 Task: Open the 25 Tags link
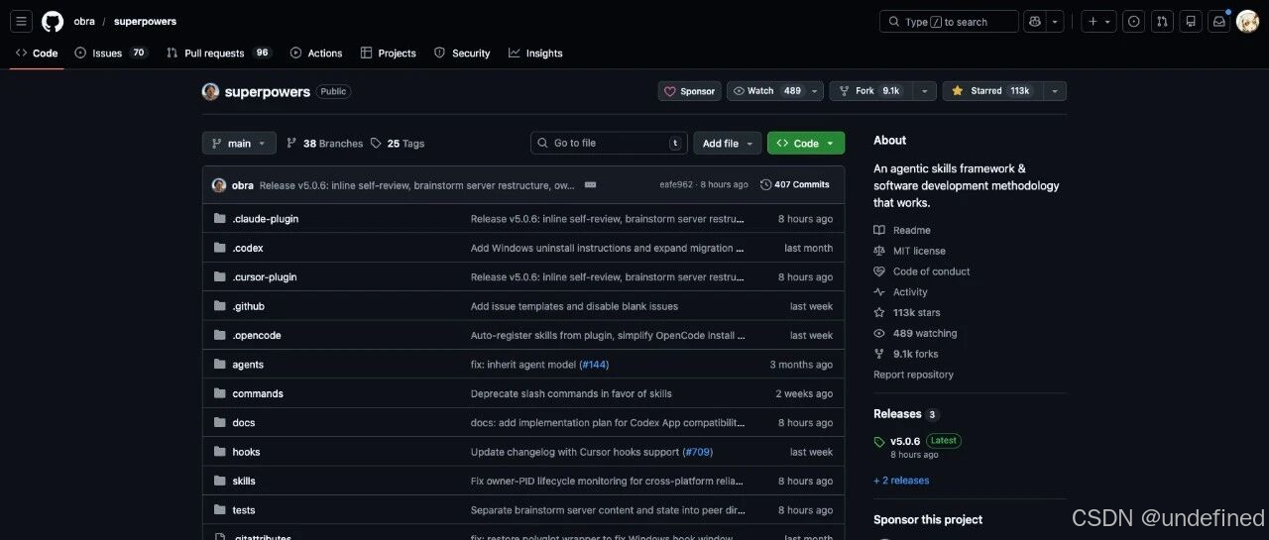click(398, 144)
